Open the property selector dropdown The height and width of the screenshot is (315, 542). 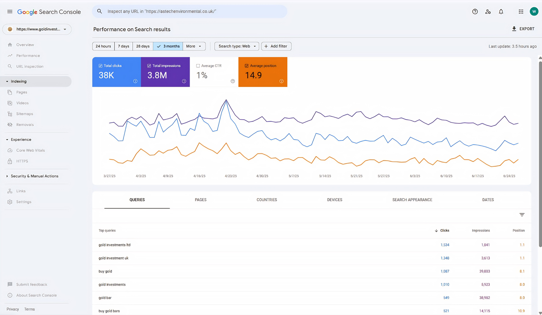(37, 29)
